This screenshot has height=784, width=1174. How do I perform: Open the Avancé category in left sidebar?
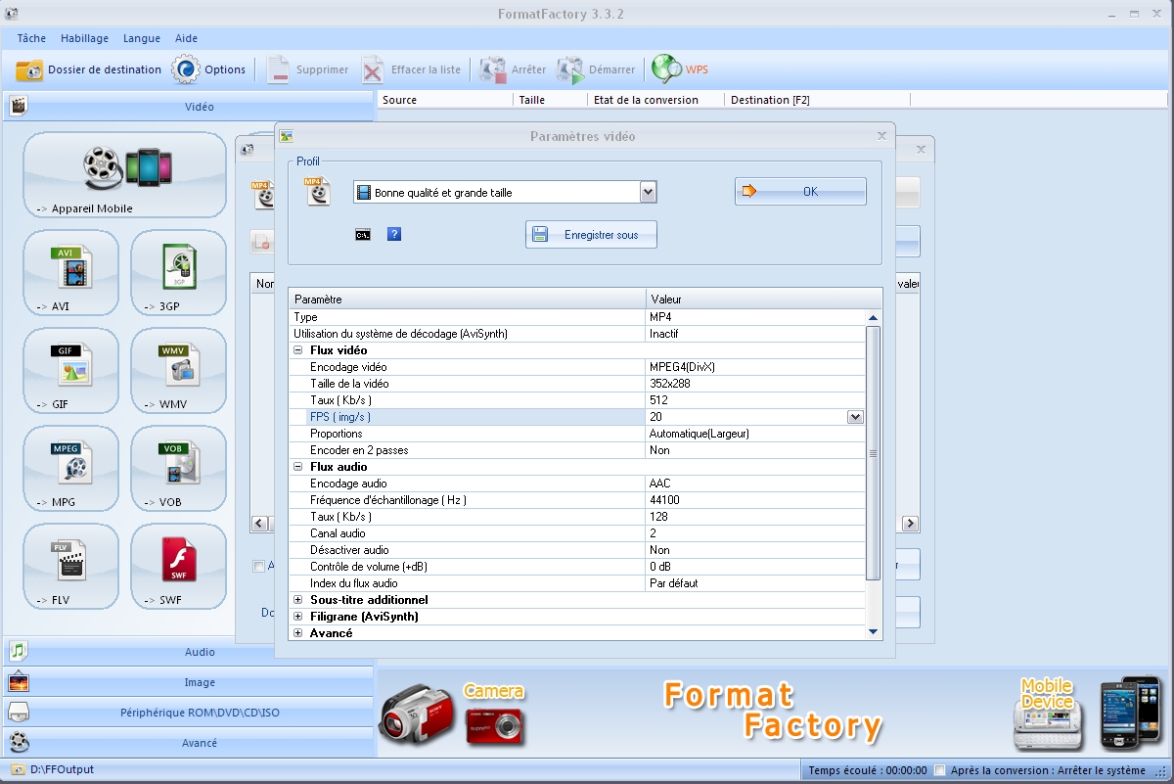click(x=189, y=743)
